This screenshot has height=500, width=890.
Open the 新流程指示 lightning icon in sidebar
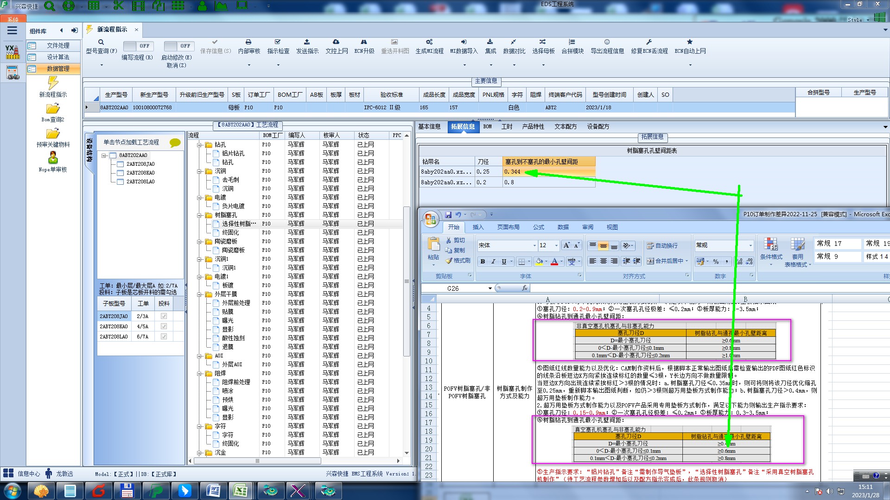[53, 83]
